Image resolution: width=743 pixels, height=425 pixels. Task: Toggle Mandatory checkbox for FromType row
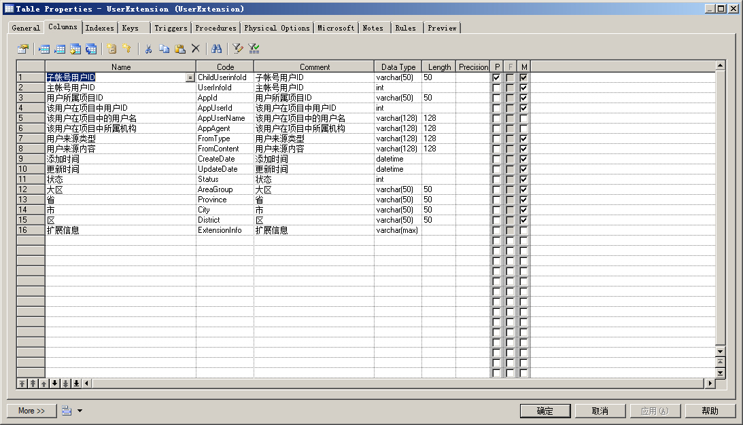point(523,138)
